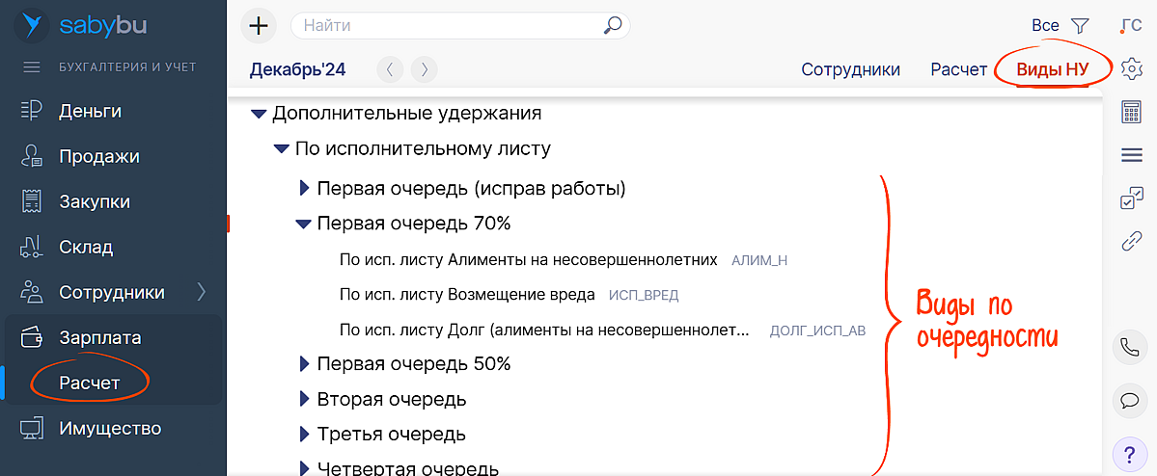Open the filter funnel icon
1157x476 pixels.
pyautogui.click(x=1080, y=26)
